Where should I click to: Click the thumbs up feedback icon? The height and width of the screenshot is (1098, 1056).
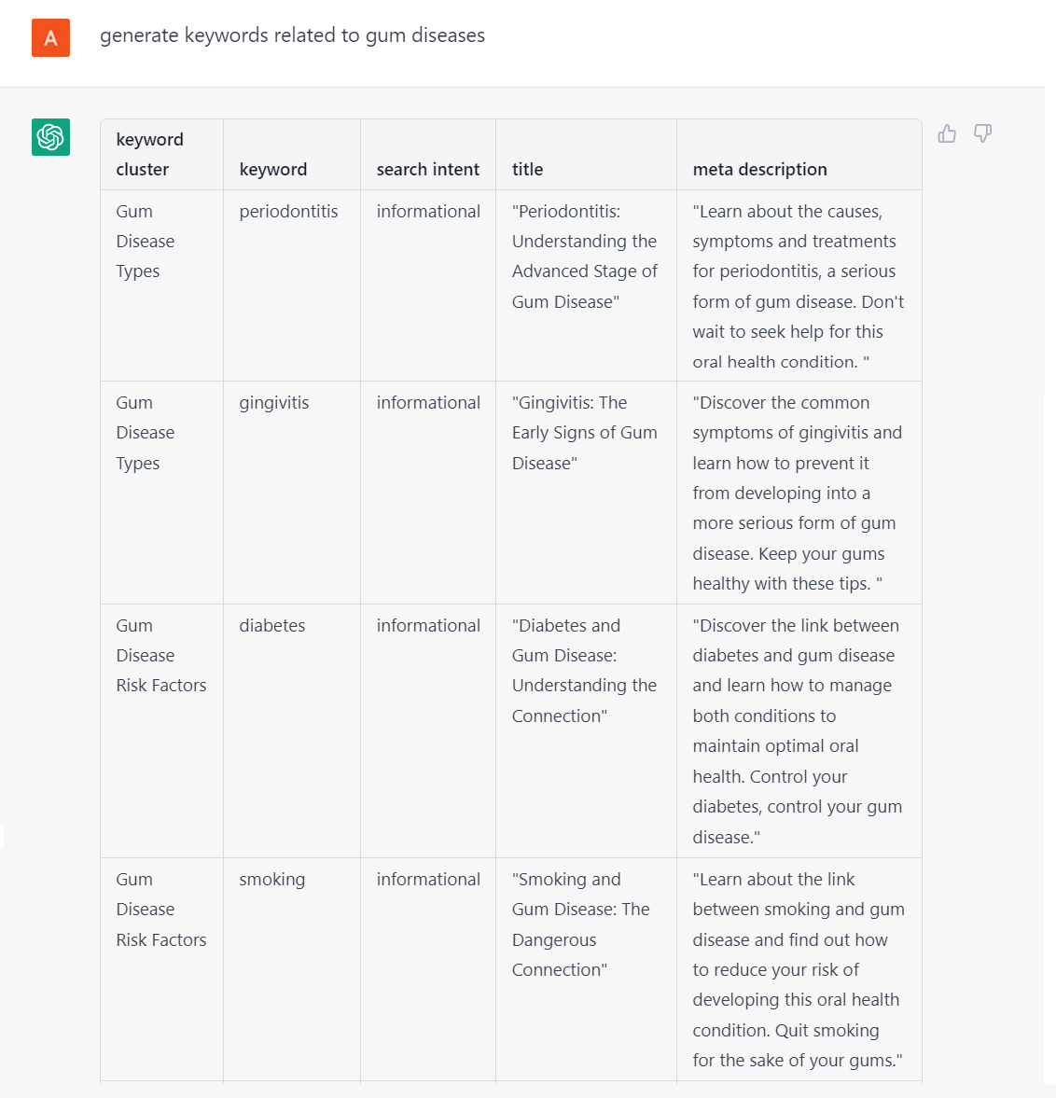947,133
